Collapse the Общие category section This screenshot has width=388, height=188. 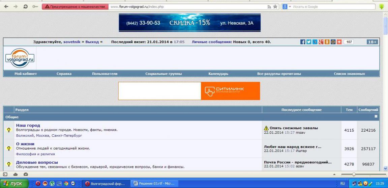376,116
